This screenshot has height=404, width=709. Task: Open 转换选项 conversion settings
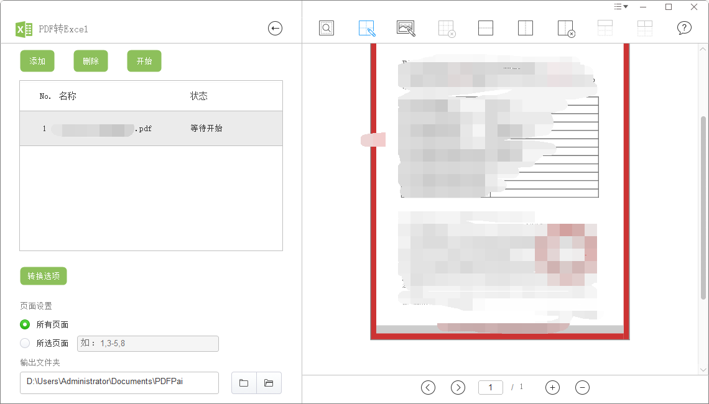pos(43,276)
